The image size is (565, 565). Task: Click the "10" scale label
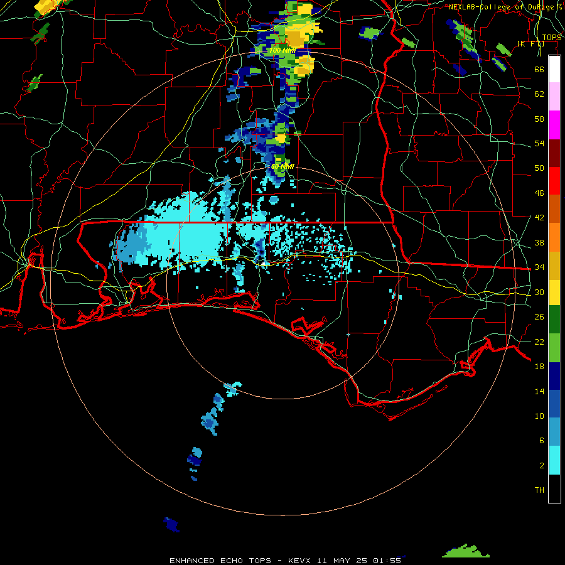(539, 416)
